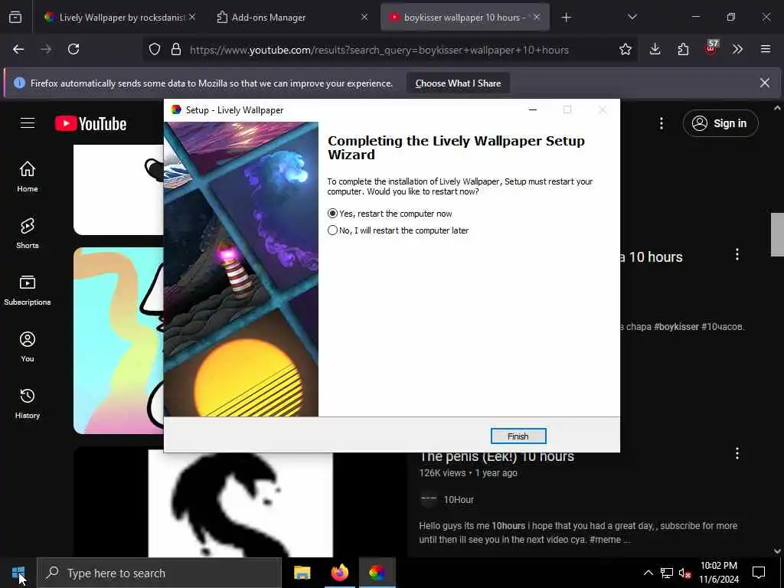The width and height of the screenshot is (784, 588).
Task: Click the Firefox taskbar icon
Action: pos(339,573)
